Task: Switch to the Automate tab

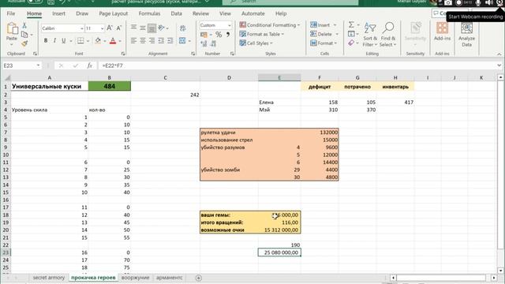Action: click(x=252, y=13)
